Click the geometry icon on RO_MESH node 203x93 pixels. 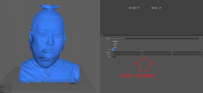click(130, 8)
